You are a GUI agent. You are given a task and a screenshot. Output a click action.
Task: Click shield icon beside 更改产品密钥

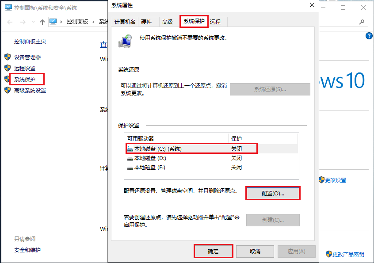(x=328, y=254)
